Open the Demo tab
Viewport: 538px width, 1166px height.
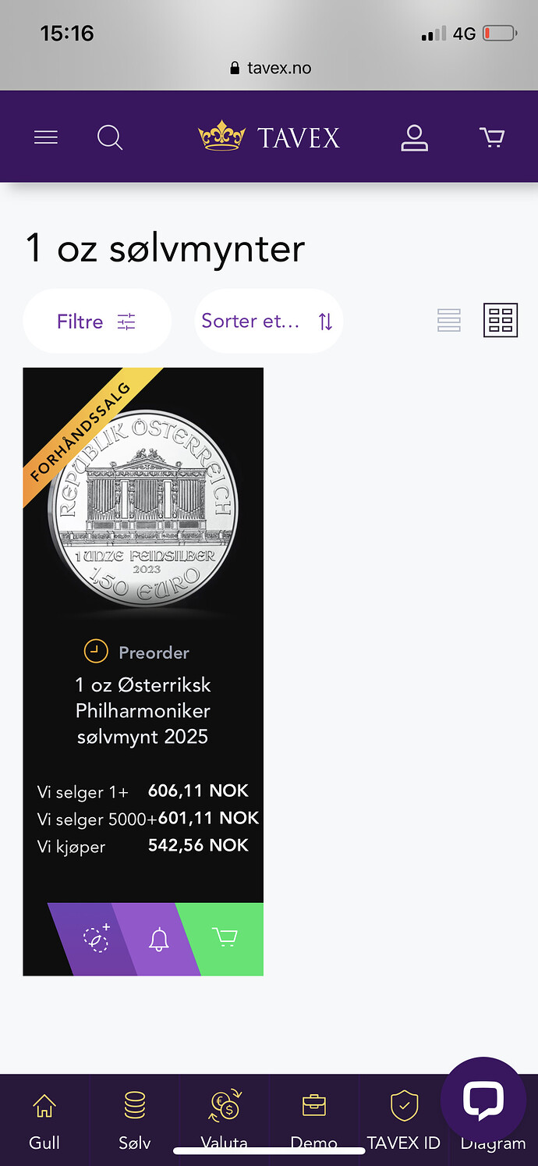[314, 1120]
